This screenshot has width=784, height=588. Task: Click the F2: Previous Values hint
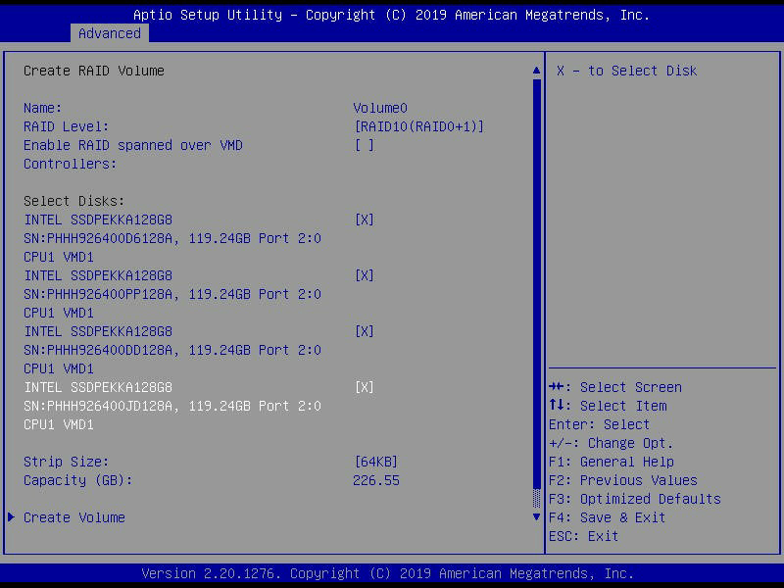pos(623,480)
